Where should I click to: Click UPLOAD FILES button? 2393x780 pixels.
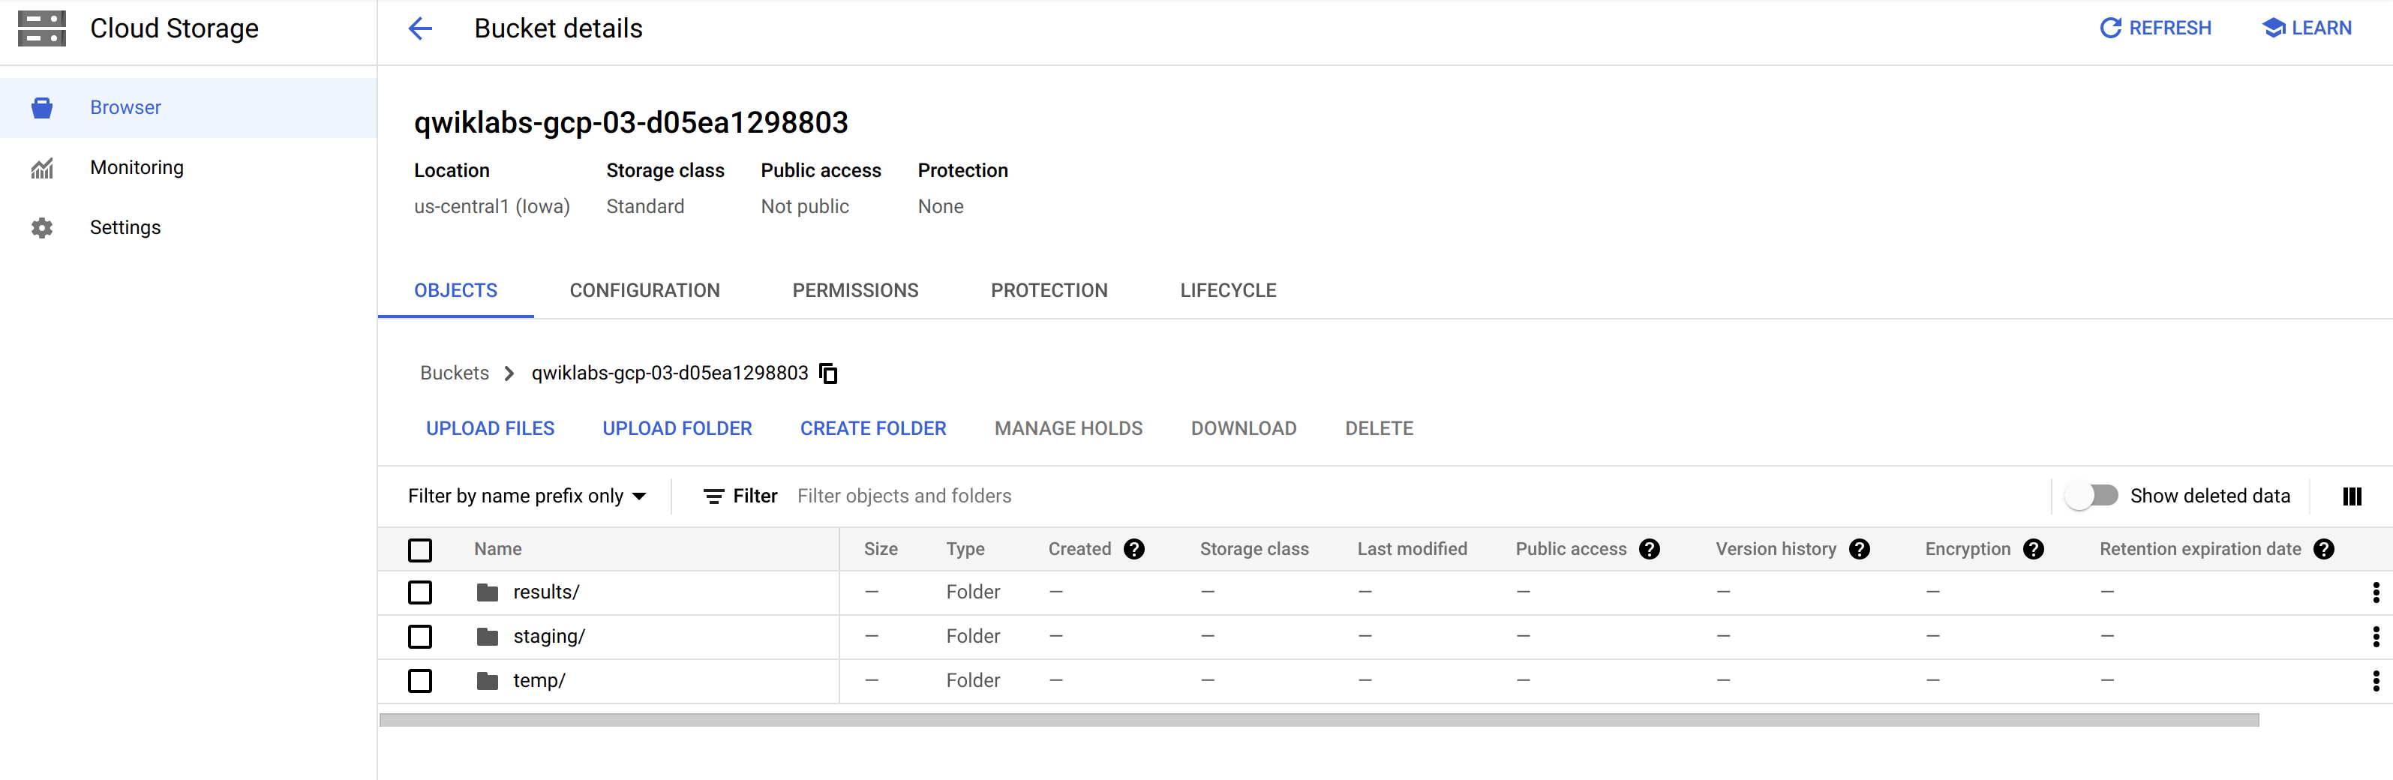tap(490, 429)
